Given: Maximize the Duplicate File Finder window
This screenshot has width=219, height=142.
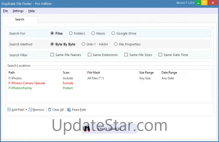Looking at the screenshot, I should [x=204, y=3].
